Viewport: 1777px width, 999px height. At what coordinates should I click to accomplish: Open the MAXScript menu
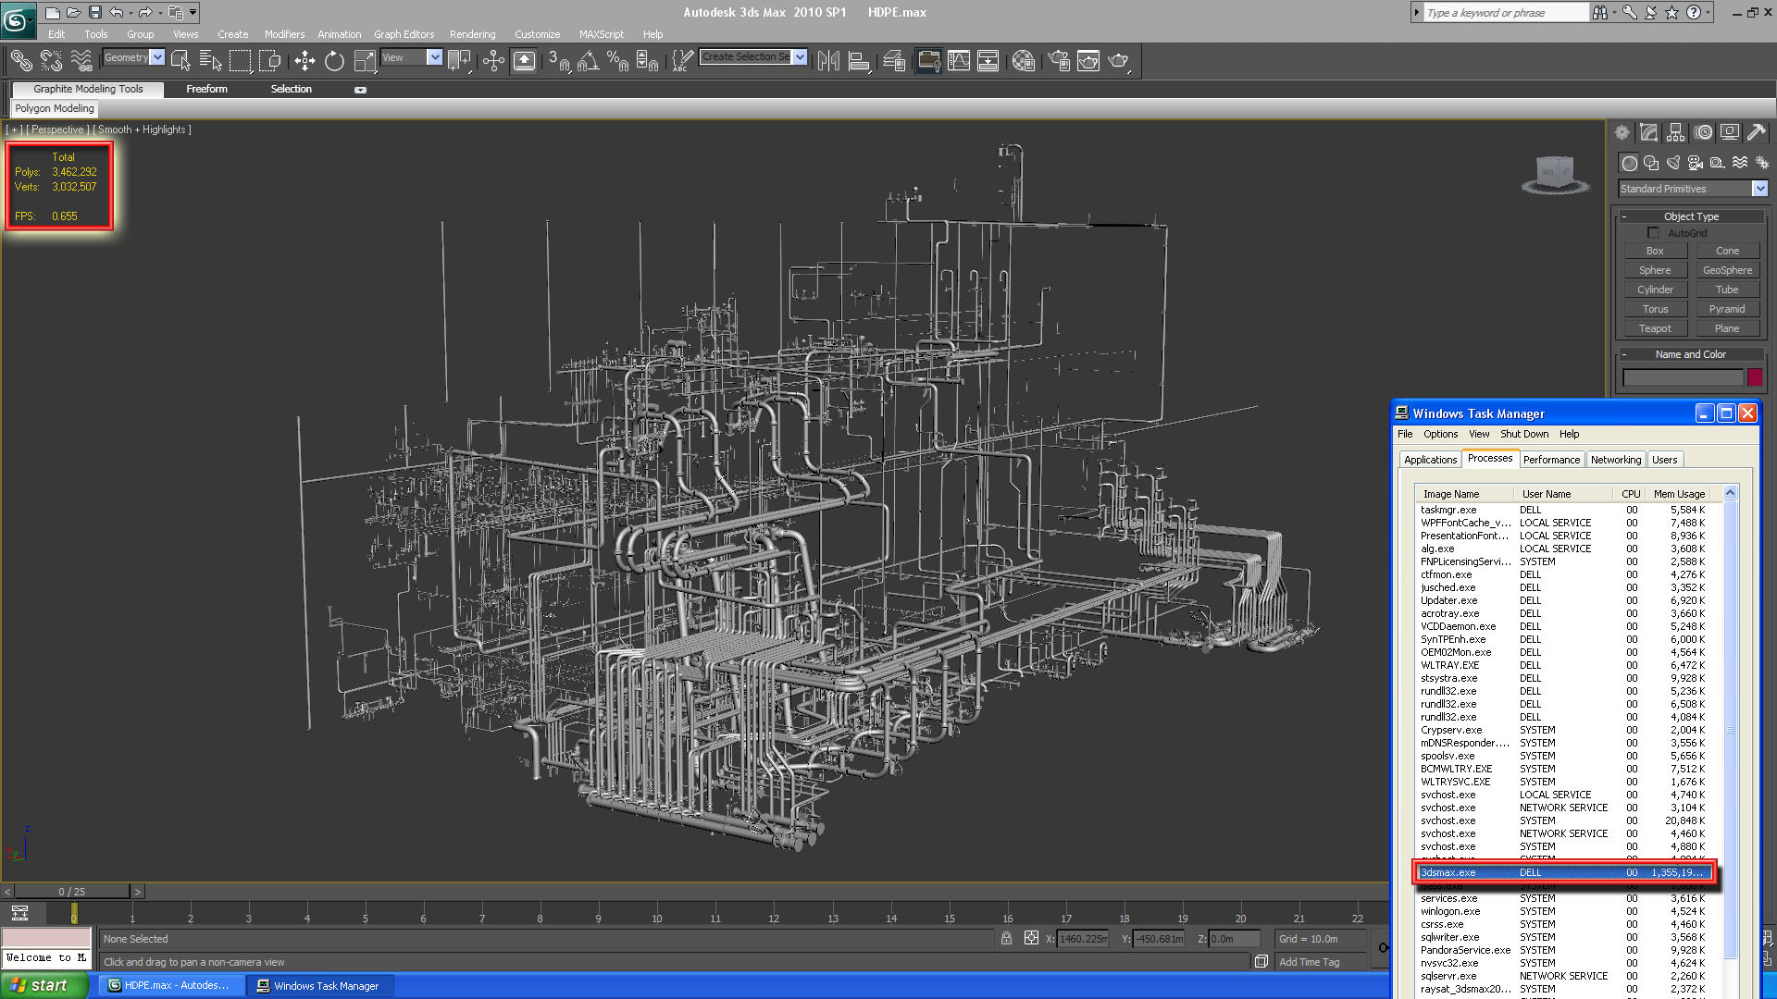[x=602, y=34]
